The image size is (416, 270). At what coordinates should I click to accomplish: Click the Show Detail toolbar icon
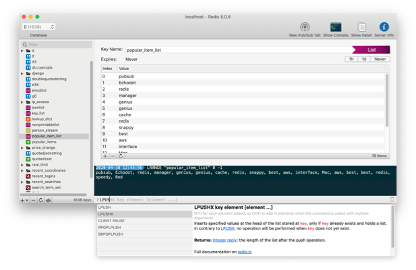pyautogui.click(x=361, y=27)
